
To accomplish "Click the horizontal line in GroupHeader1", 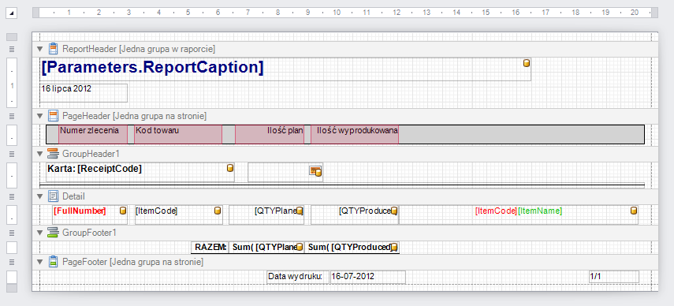I will point(342,185).
